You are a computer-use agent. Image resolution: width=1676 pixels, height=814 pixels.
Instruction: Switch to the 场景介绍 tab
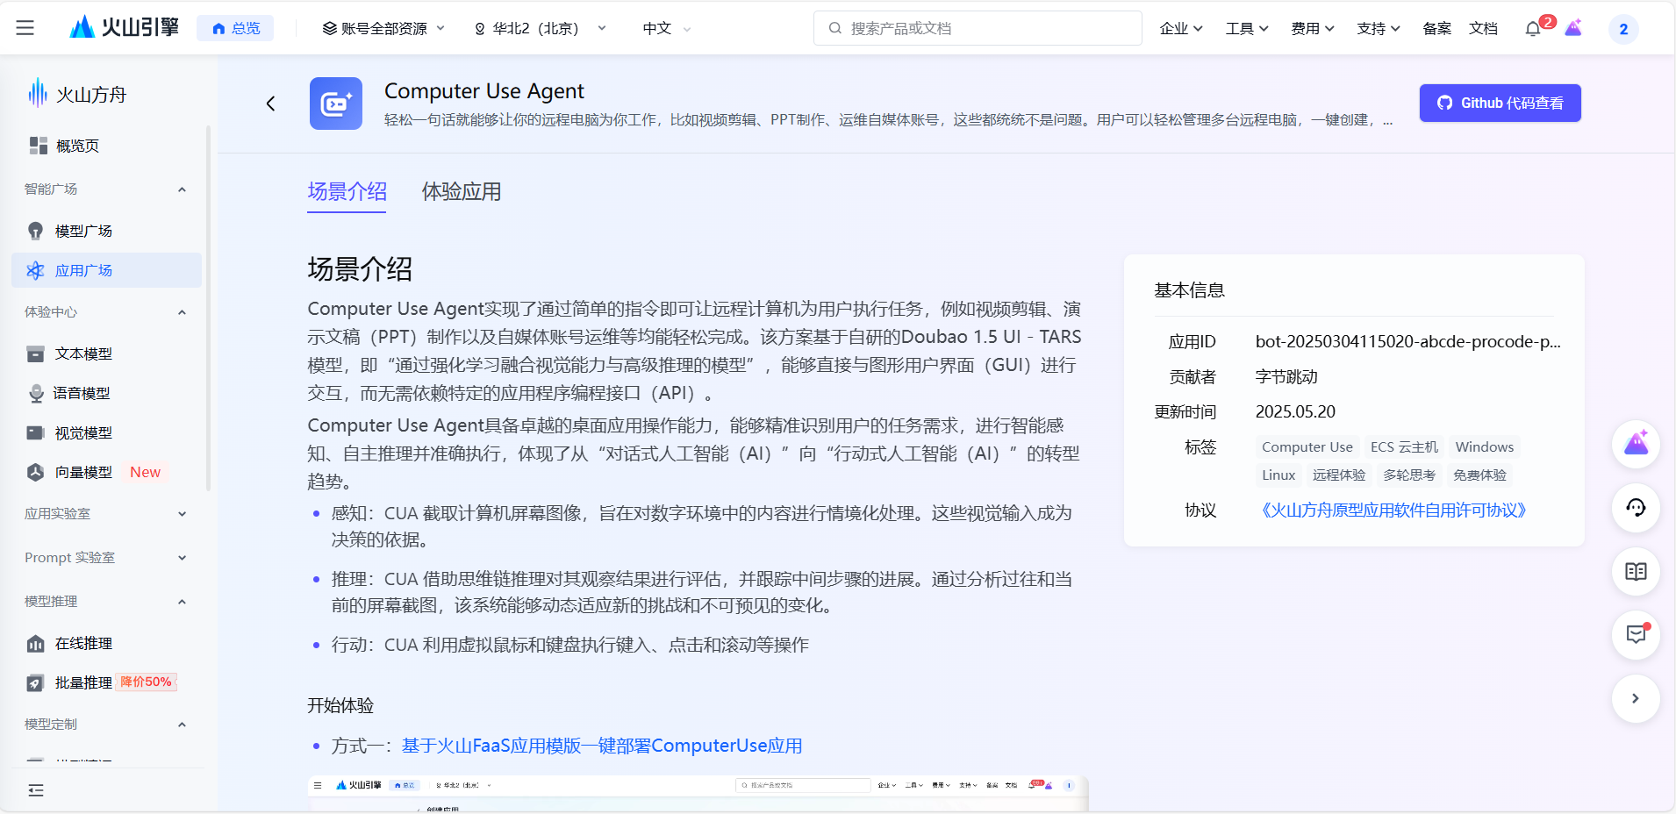(x=347, y=191)
